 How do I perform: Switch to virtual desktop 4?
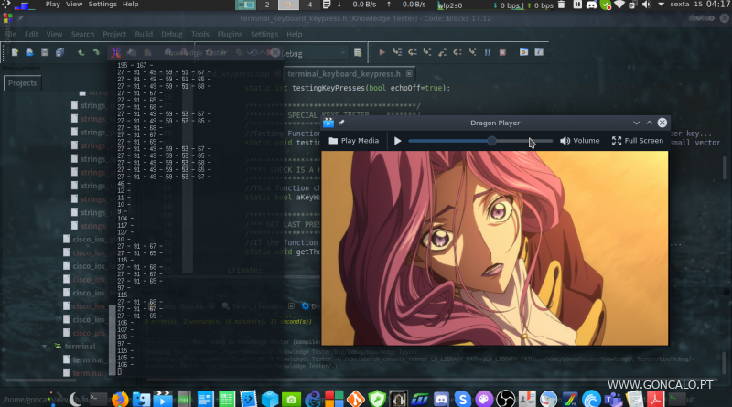pos(309,5)
